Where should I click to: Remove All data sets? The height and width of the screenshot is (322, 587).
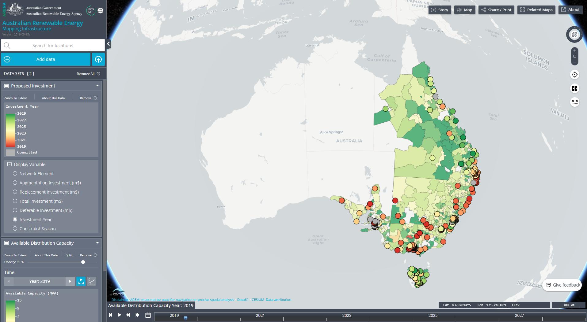tap(88, 74)
